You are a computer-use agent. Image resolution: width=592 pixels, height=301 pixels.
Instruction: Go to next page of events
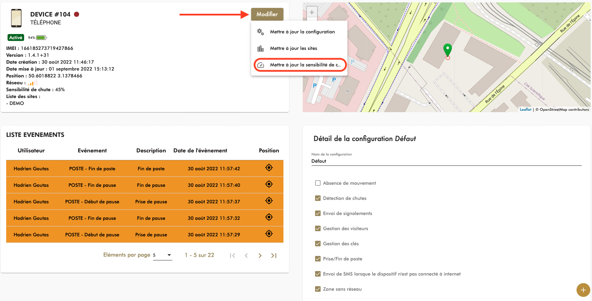click(260, 256)
